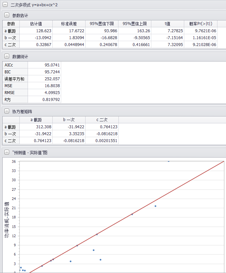This screenshot has height=273, width=226.
Task: Collapse the 数据统计 section
Action: pyautogui.click(x=7, y=56)
